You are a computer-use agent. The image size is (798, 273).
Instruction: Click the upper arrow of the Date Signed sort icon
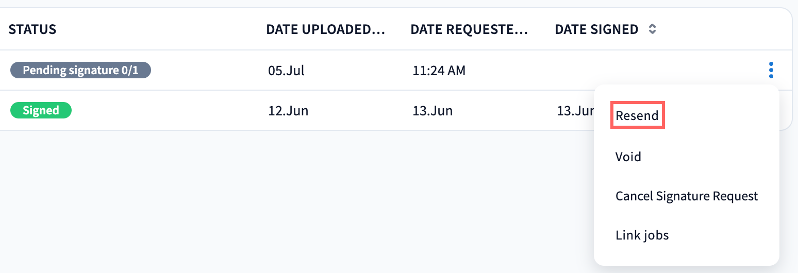[x=652, y=26]
